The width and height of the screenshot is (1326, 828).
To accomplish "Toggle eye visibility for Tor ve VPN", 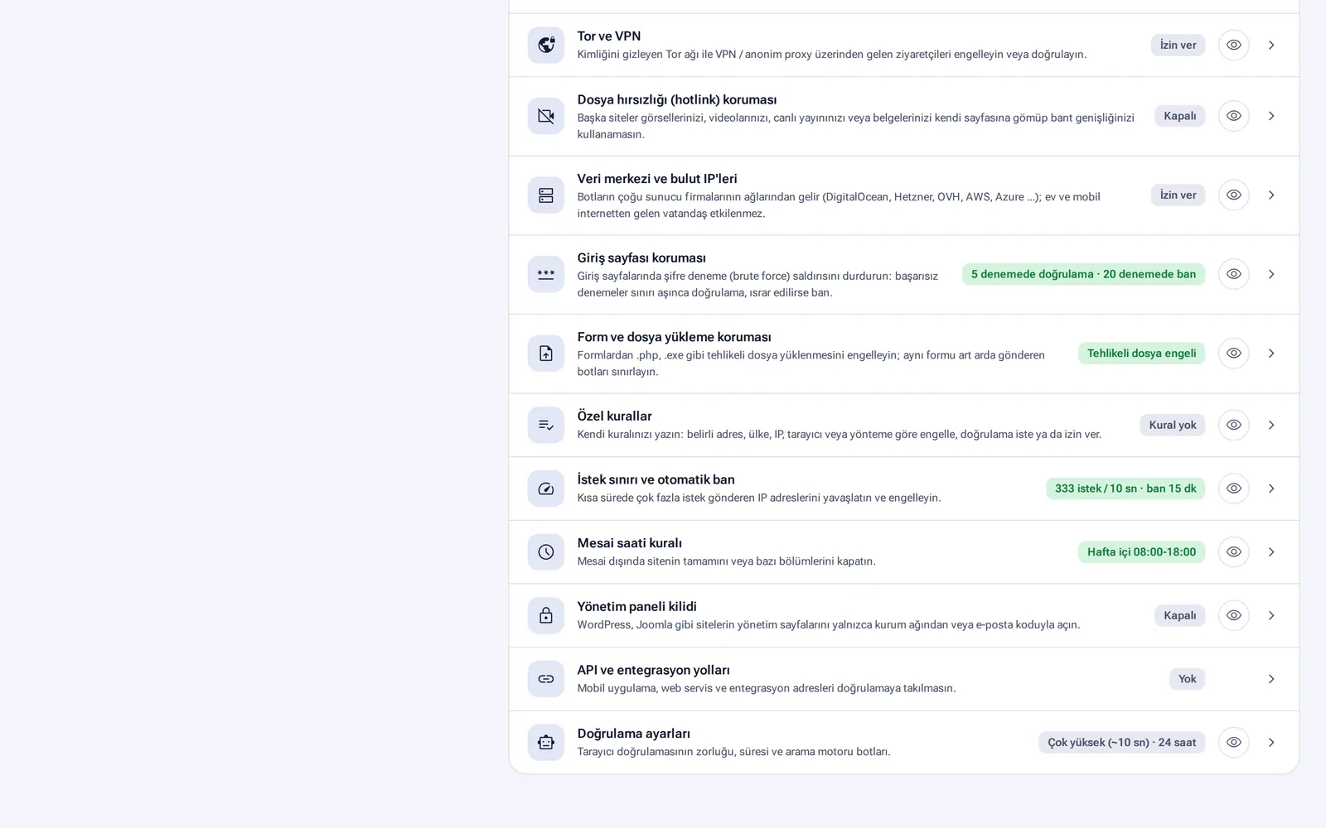I will [1233, 45].
